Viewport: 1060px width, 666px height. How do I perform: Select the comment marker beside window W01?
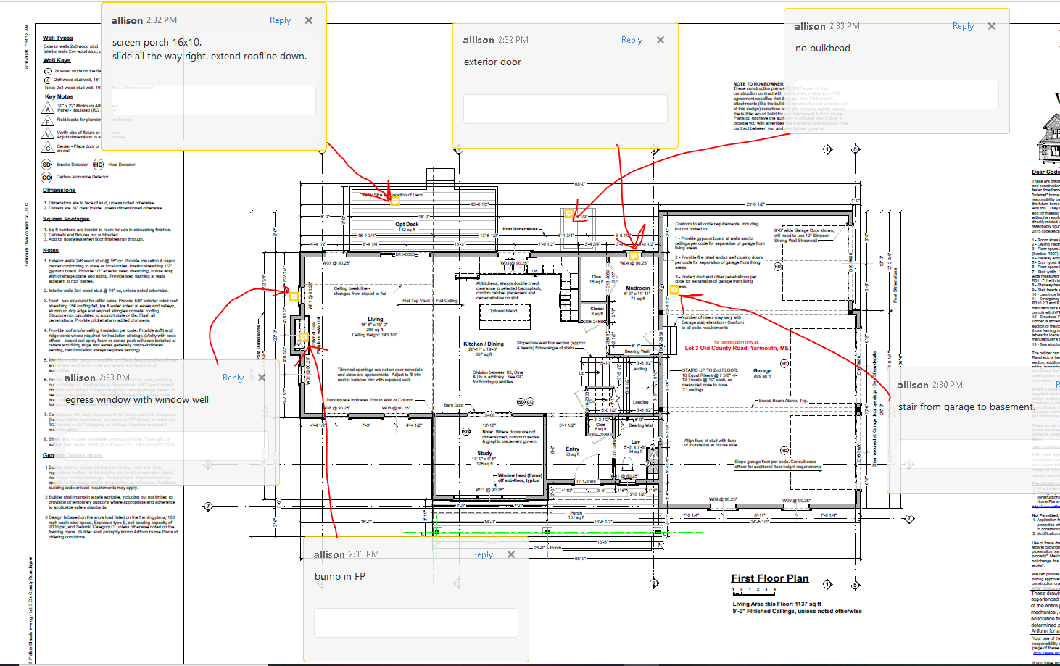point(294,296)
